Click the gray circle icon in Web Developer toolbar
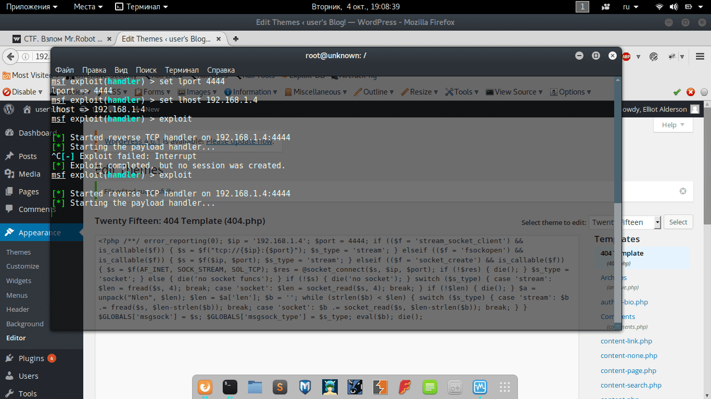 [704, 92]
